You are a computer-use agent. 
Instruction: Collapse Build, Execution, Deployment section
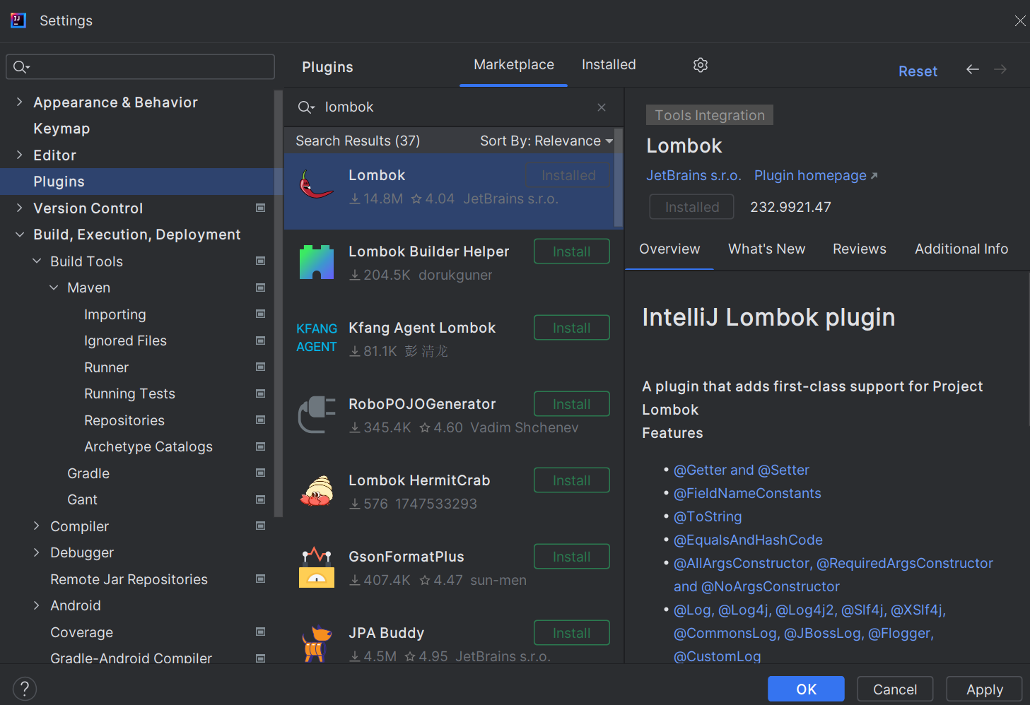19,235
